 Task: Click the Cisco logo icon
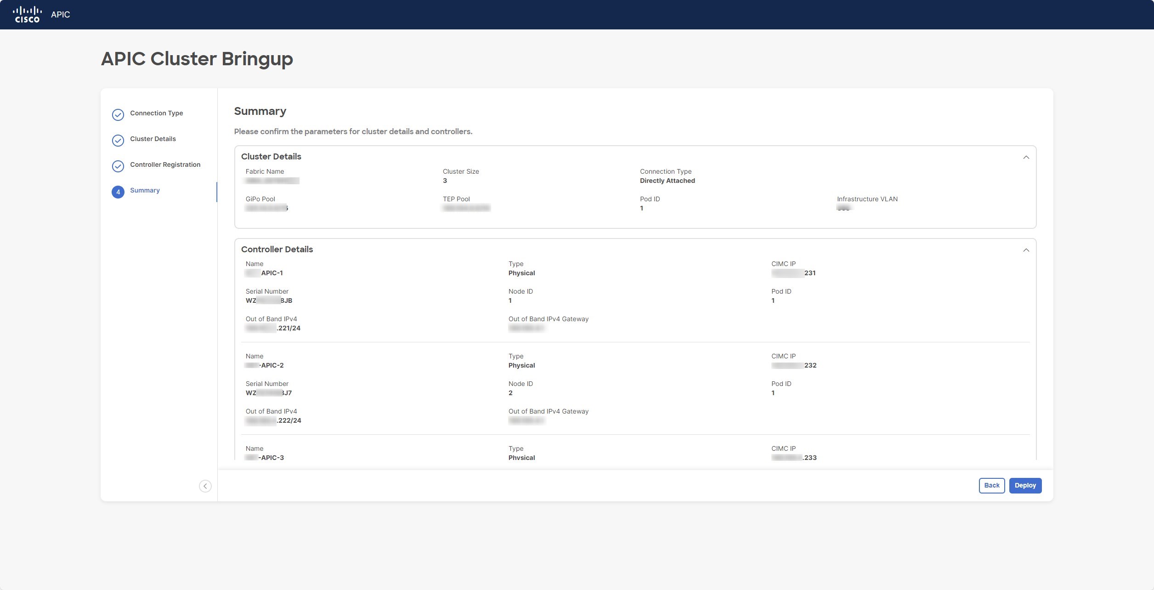click(x=27, y=14)
